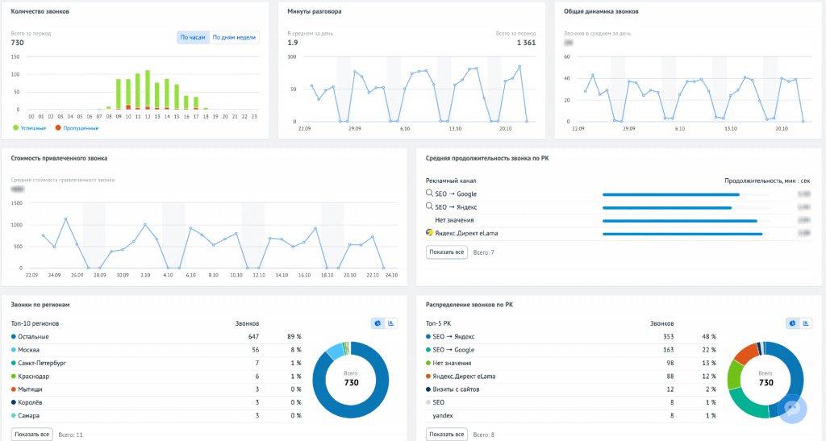Click Нет значения duration bar
The height and width of the screenshot is (441, 826).
[x=679, y=221]
